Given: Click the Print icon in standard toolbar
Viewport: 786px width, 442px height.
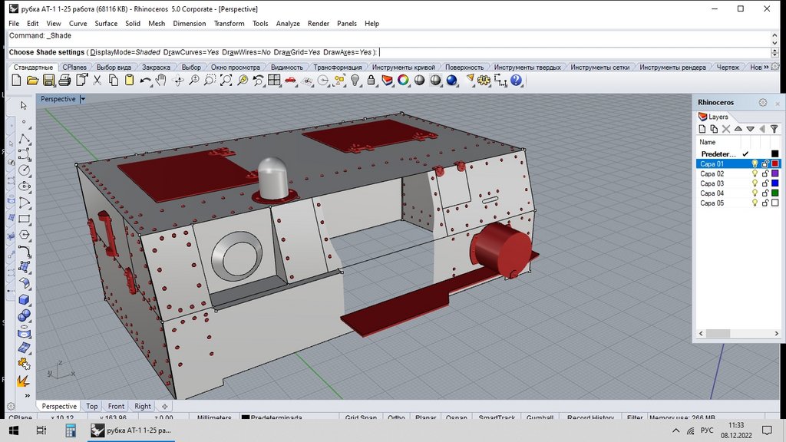Looking at the screenshot, I should point(64,81).
